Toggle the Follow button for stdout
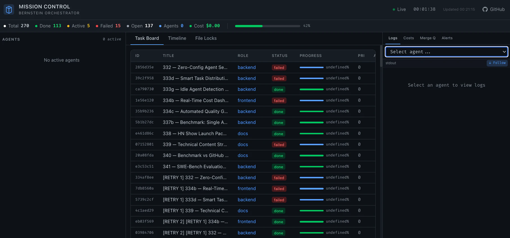The image size is (510, 238). (497, 63)
